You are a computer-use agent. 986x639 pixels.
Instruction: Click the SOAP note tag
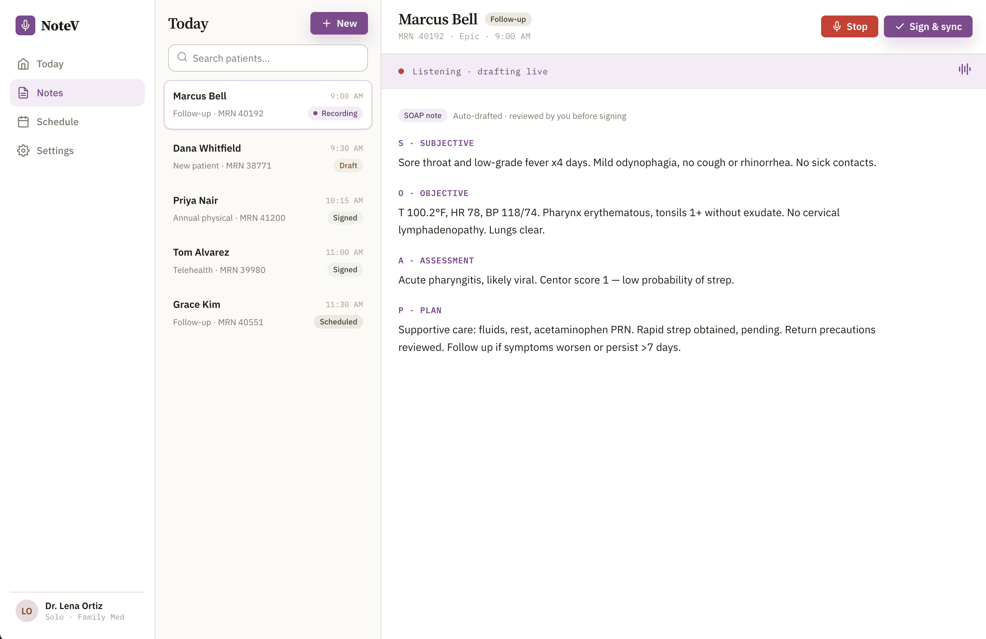pyautogui.click(x=423, y=115)
